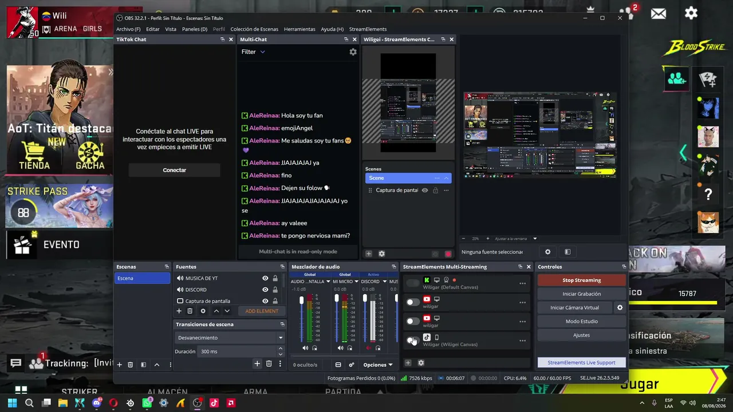Move source down in Fuentes list

click(227, 311)
